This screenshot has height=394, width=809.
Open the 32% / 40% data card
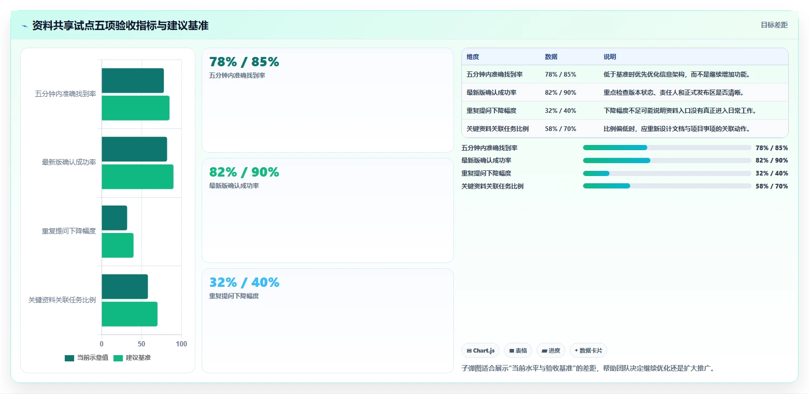pyautogui.click(x=328, y=320)
